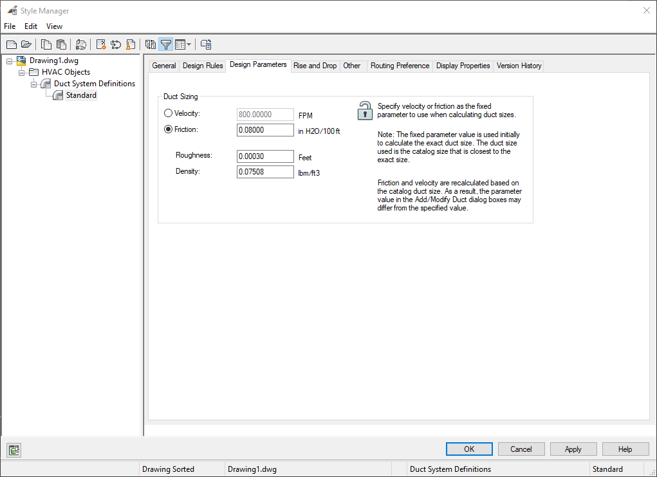This screenshot has height=477, width=657.
Task: Open the Display Properties tab
Action: 463,66
